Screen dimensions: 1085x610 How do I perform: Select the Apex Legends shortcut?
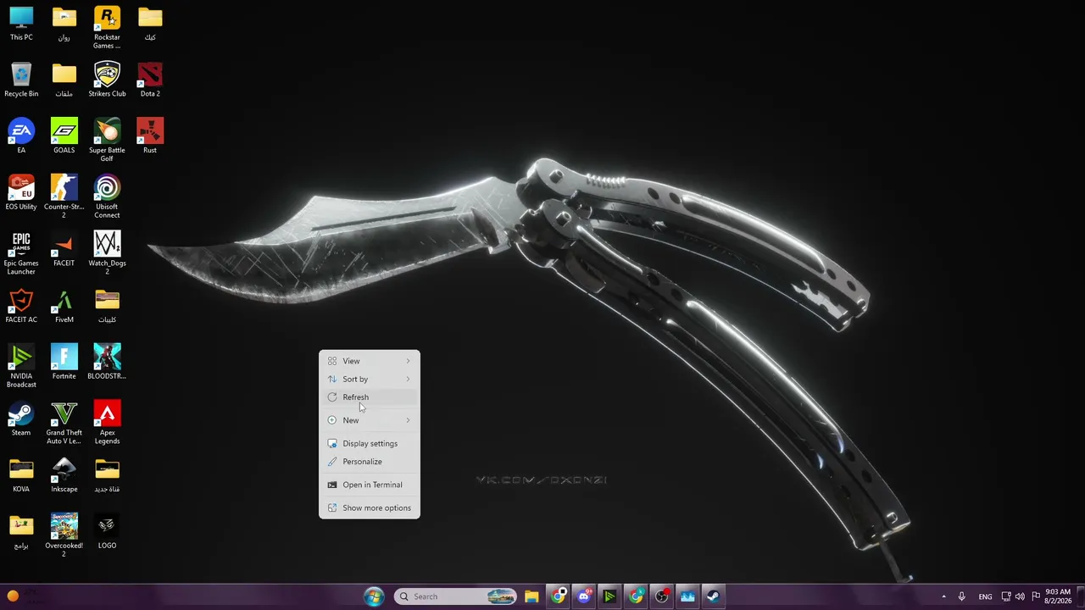pos(107,424)
